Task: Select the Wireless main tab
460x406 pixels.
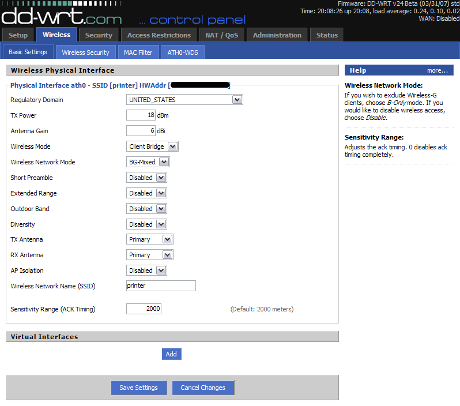Action: pyautogui.click(x=56, y=35)
